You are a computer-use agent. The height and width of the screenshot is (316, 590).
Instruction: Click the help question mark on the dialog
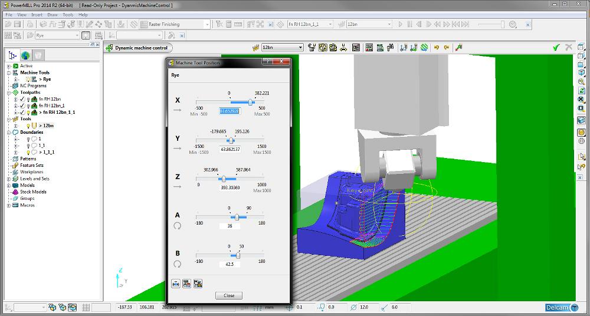(x=267, y=62)
